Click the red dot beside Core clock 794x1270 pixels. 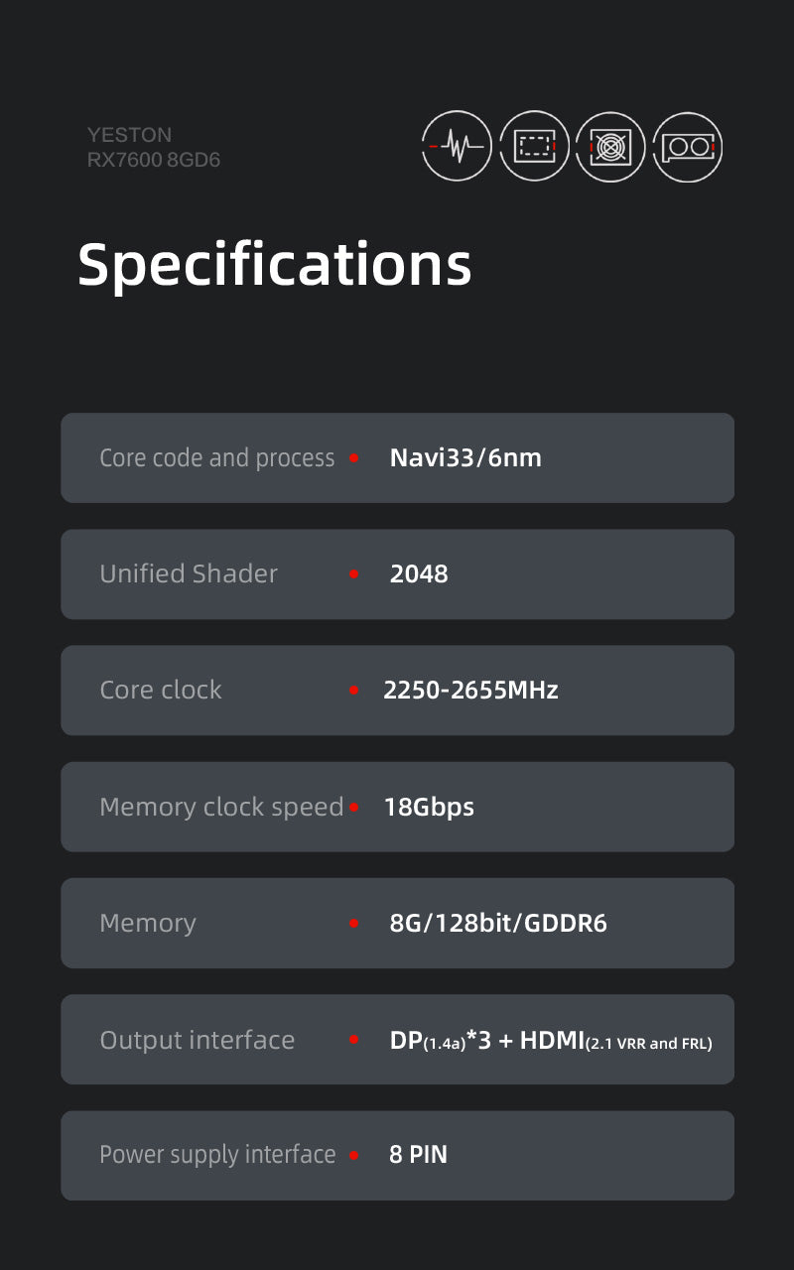354,690
